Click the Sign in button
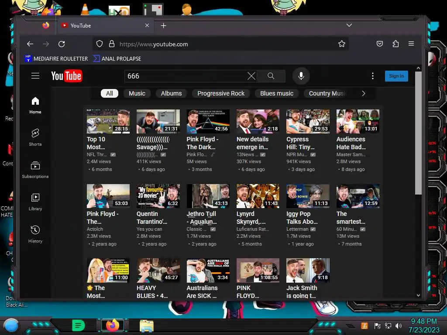 (x=396, y=76)
